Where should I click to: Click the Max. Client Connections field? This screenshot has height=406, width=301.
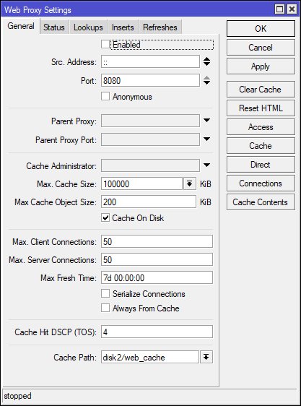click(x=157, y=241)
